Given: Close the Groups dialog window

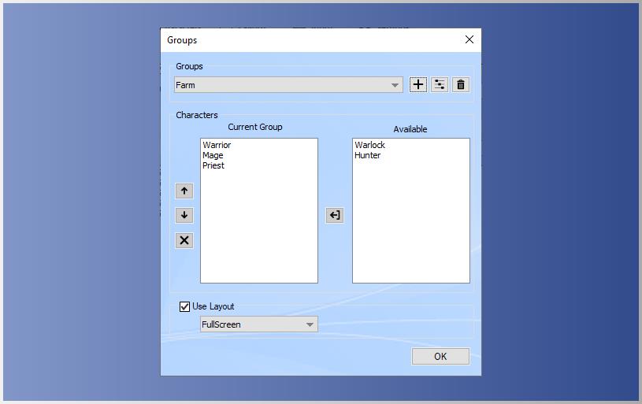Looking at the screenshot, I should tap(469, 39).
